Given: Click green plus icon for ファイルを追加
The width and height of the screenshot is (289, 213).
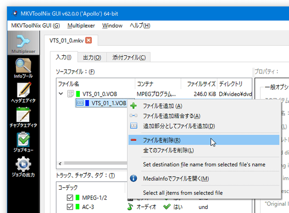Looking at the screenshot, I should [x=133, y=106].
